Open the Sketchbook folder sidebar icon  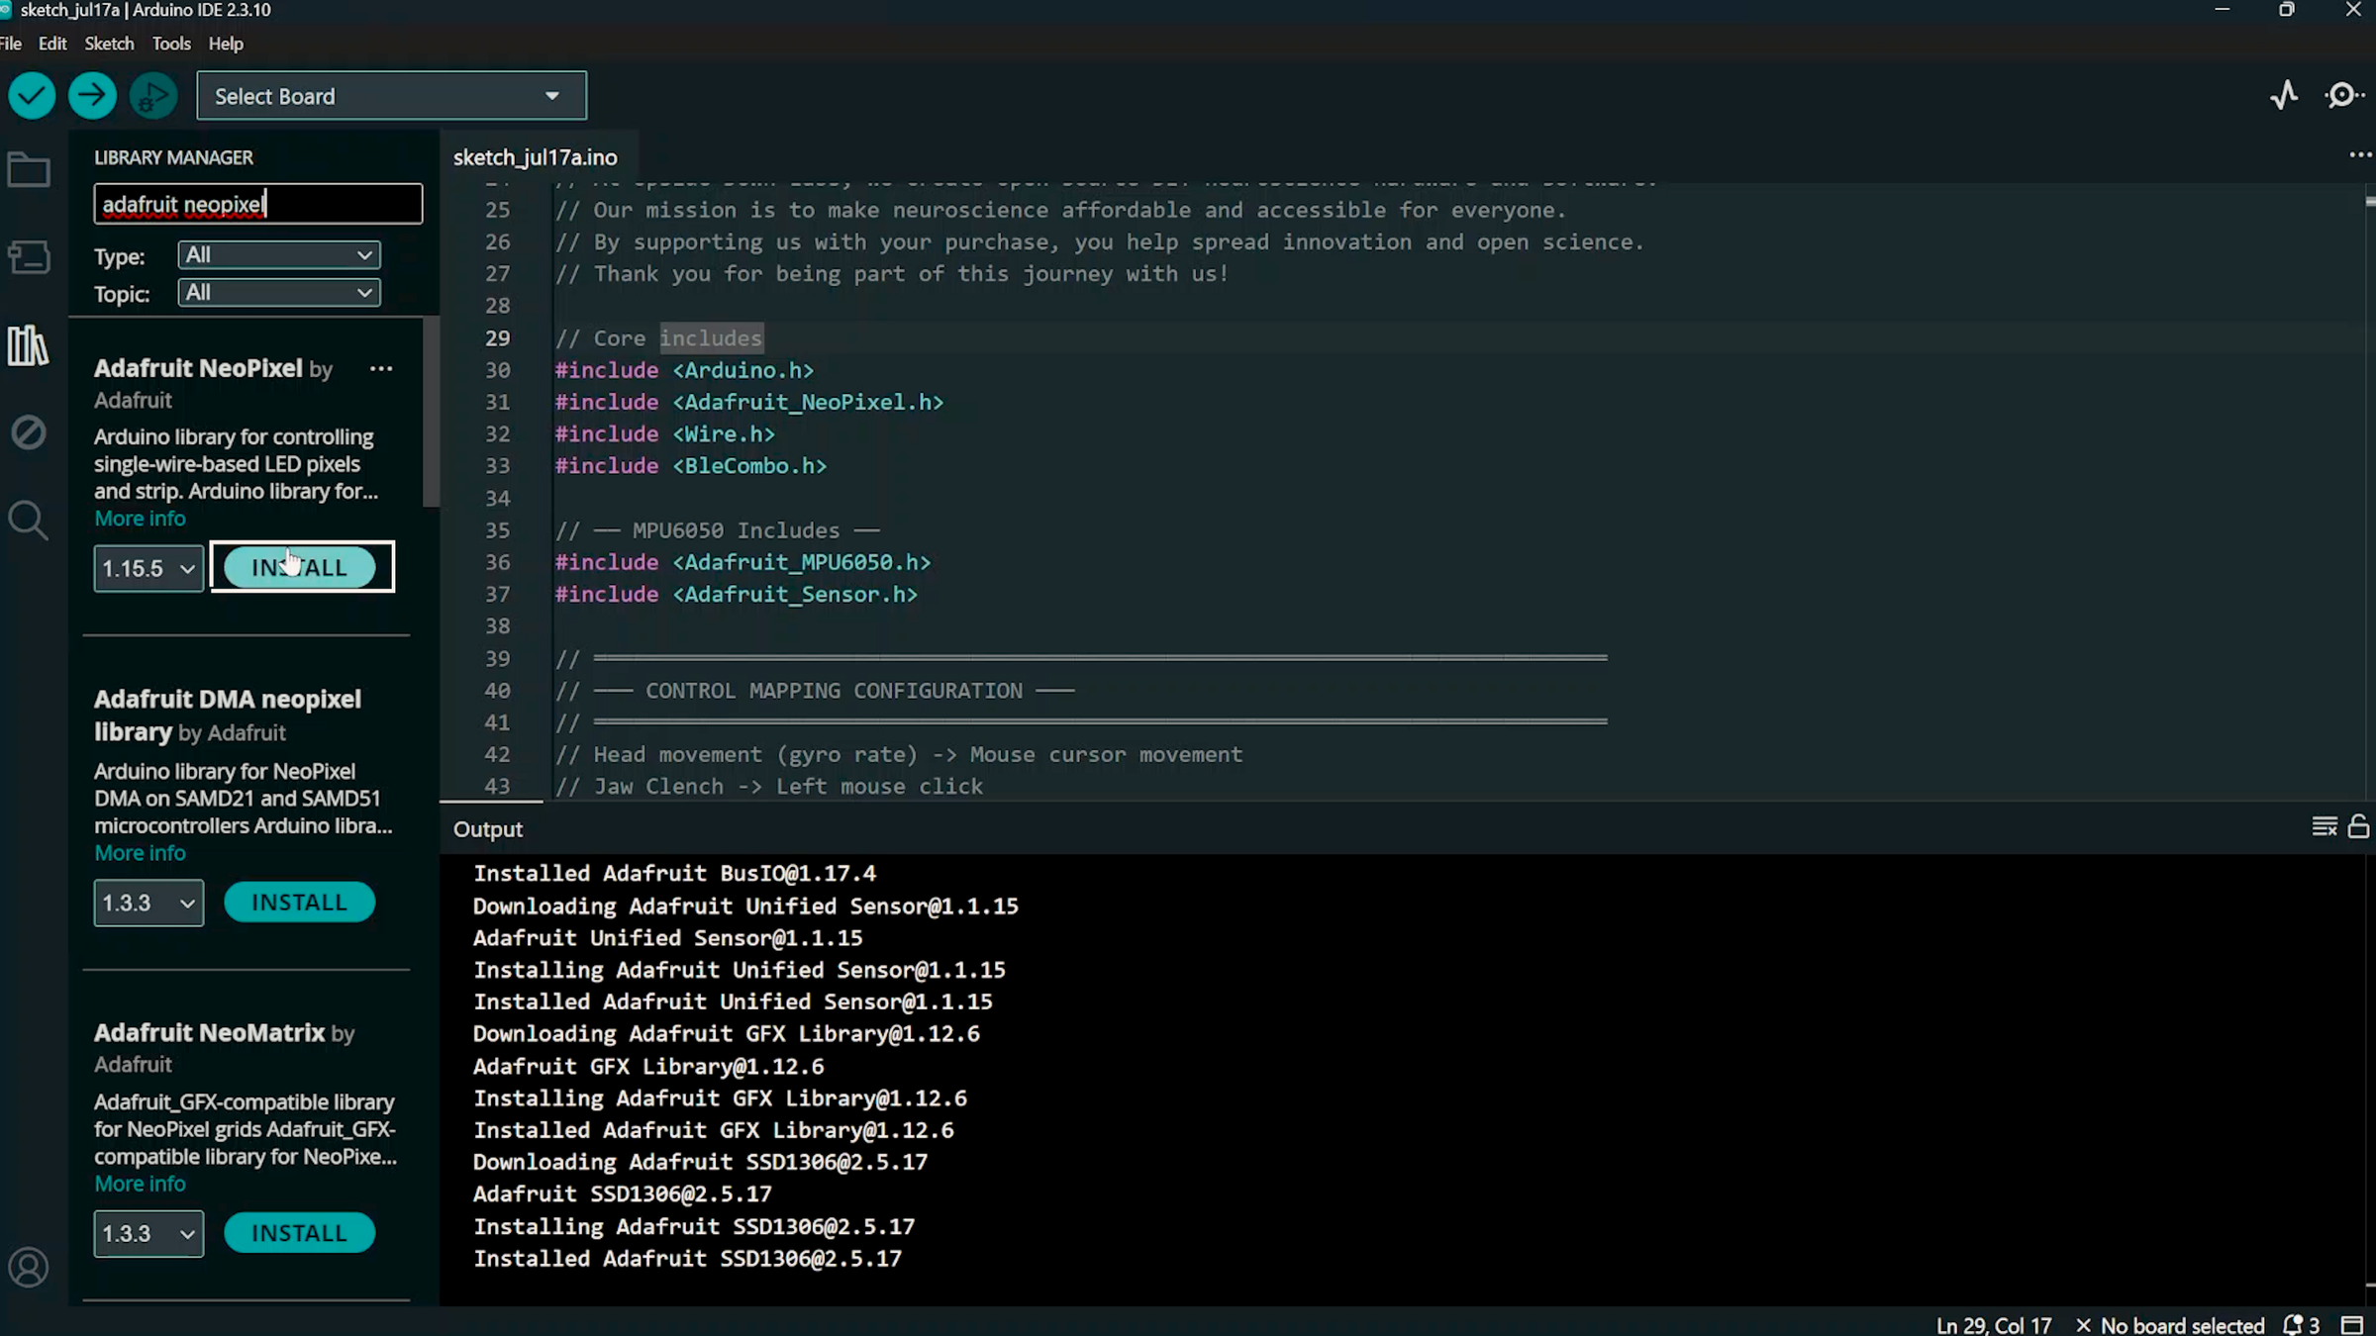coord(29,170)
